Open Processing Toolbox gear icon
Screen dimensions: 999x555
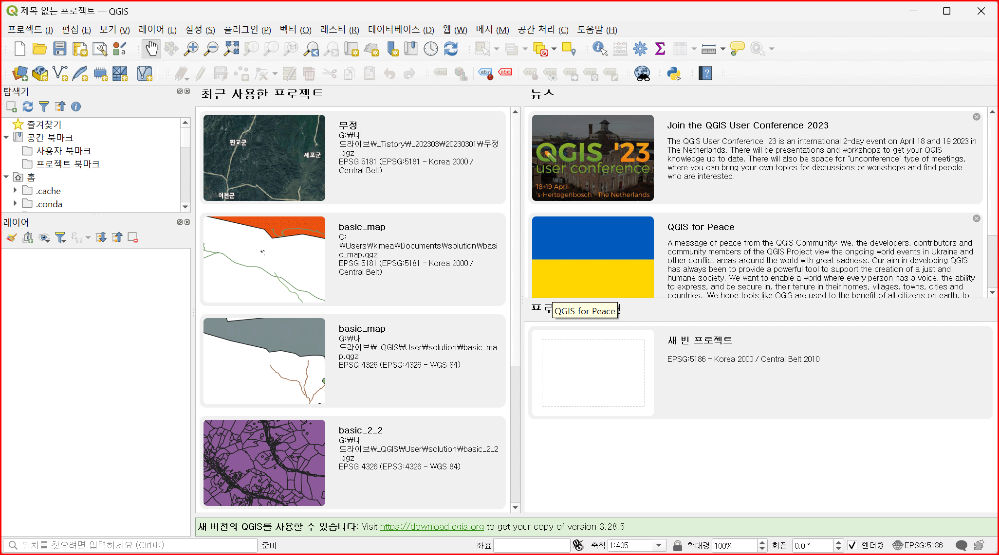640,49
